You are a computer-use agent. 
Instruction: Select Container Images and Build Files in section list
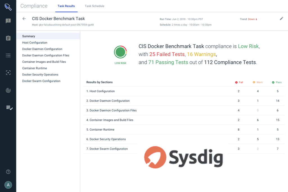point(48,62)
